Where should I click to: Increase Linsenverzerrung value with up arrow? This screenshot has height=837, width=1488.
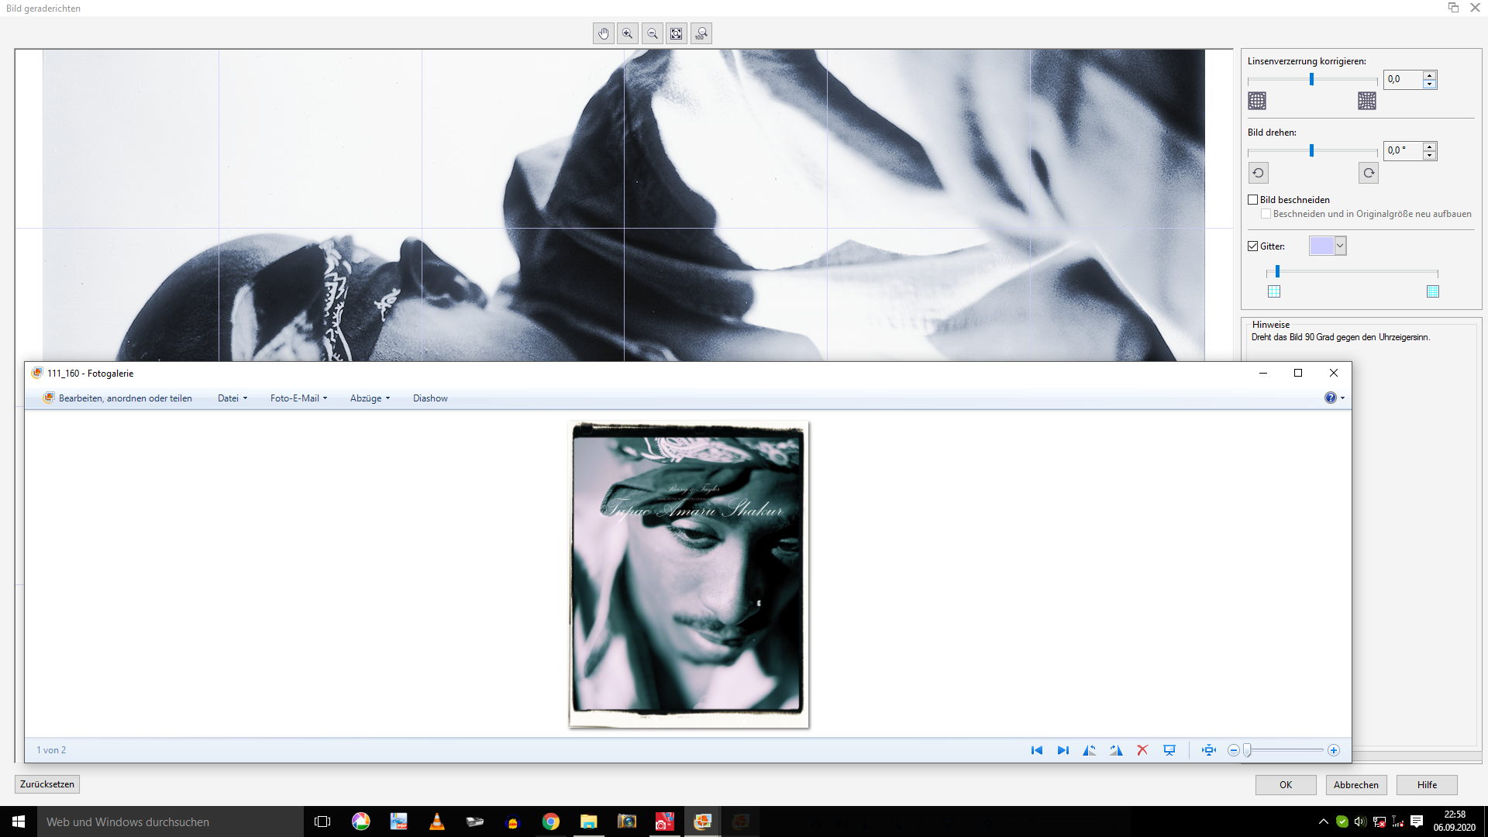tap(1430, 75)
